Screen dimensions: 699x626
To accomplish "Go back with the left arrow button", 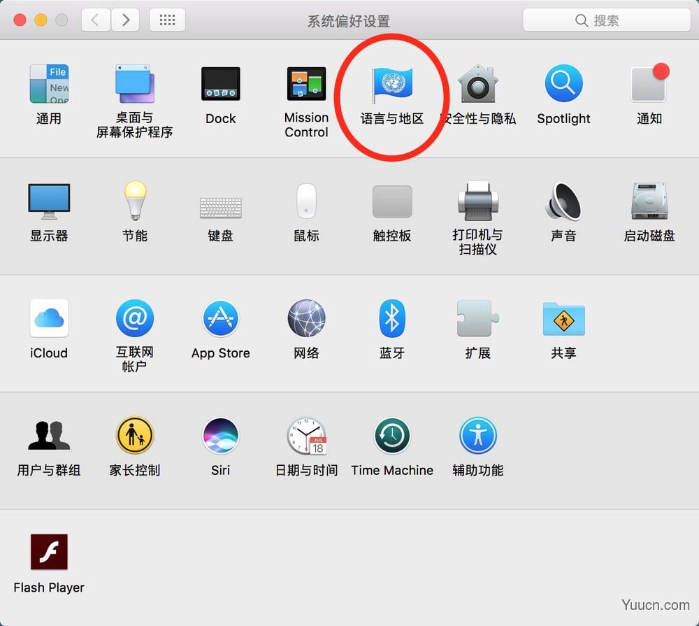I will tap(95, 20).
